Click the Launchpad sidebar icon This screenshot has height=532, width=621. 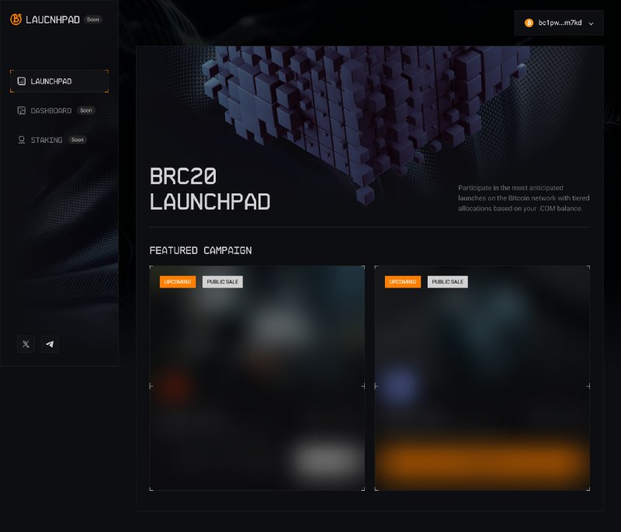click(22, 82)
